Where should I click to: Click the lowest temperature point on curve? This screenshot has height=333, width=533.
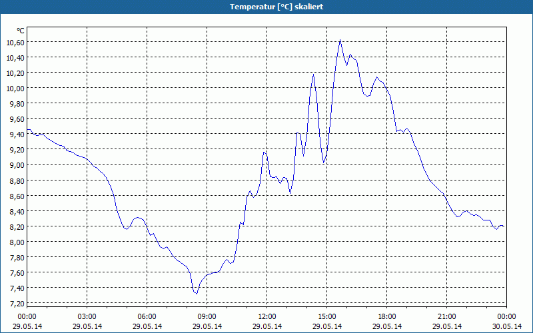(x=197, y=294)
